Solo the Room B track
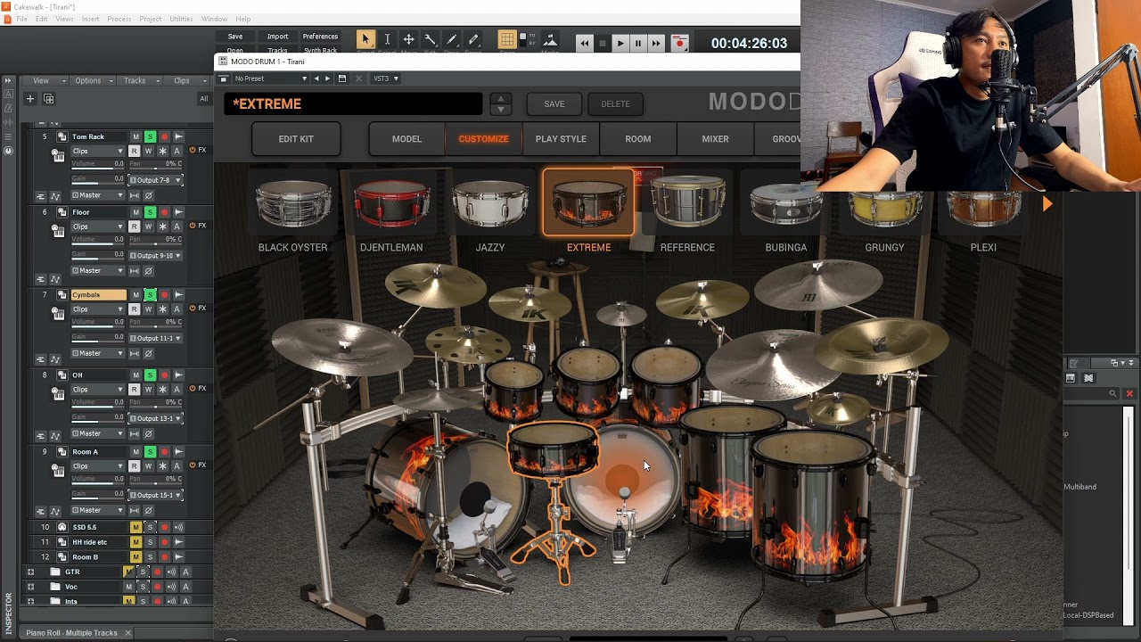The width and height of the screenshot is (1141, 642). coord(150,556)
